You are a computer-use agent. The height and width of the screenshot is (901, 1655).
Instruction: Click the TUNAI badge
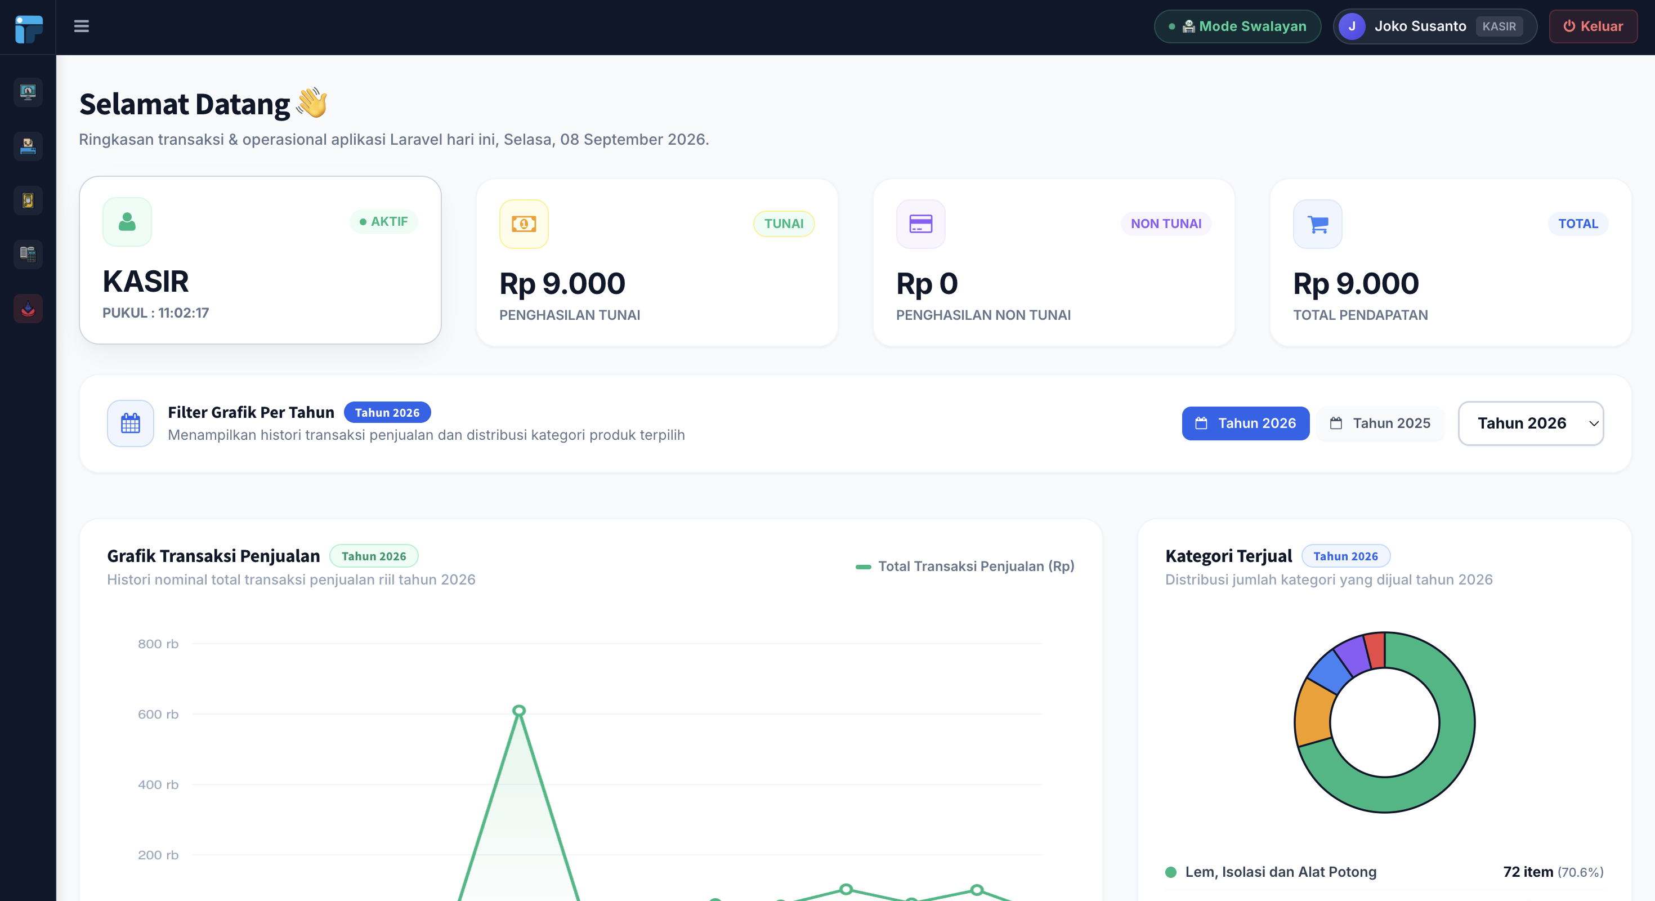pyautogui.click(x=784, y=224)
